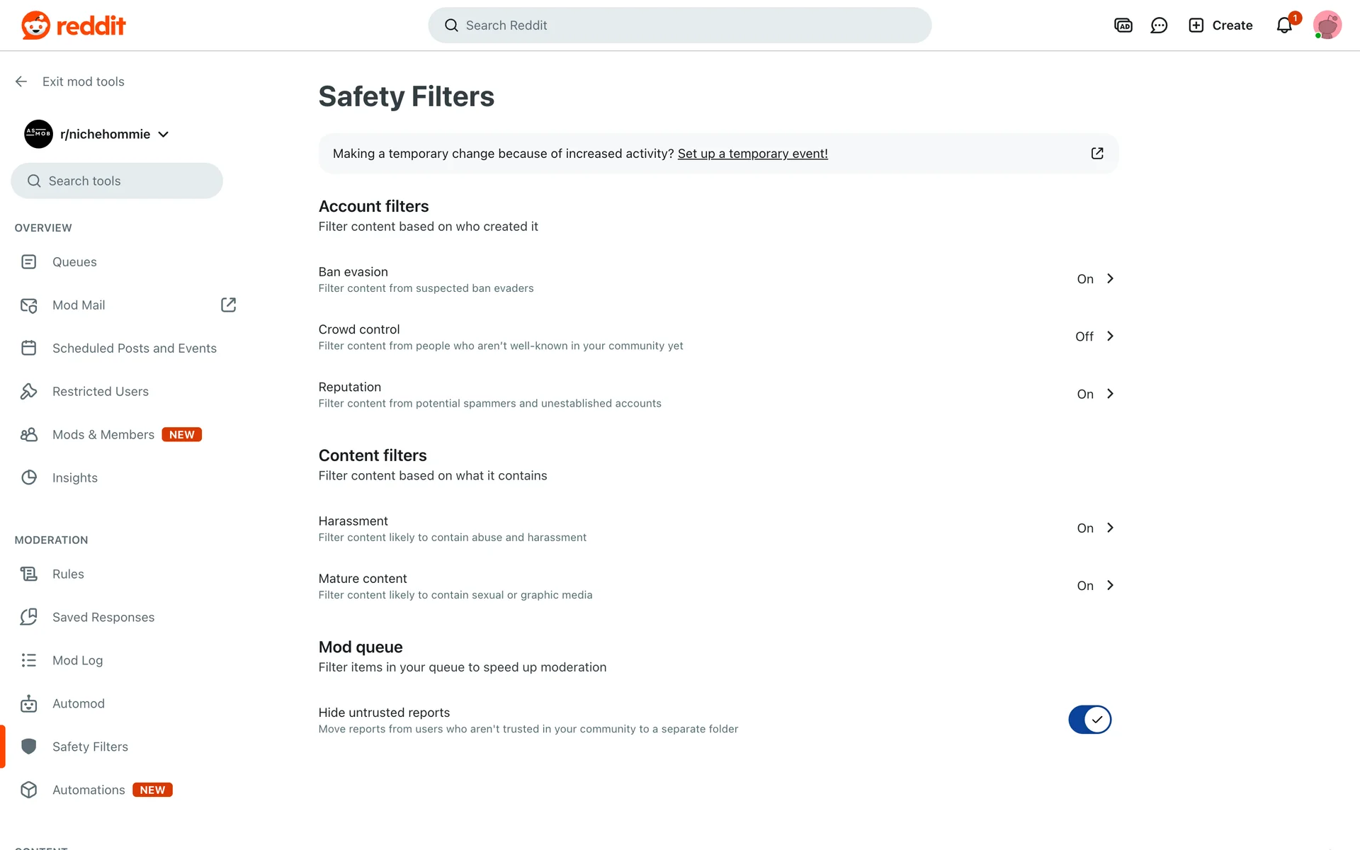
Task: Click the Set up a temporary event link
Action: pos(752,154)
